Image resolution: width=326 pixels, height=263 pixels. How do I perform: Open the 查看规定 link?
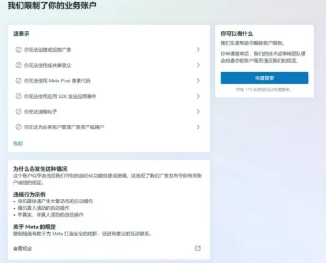(x=23, y=249)
